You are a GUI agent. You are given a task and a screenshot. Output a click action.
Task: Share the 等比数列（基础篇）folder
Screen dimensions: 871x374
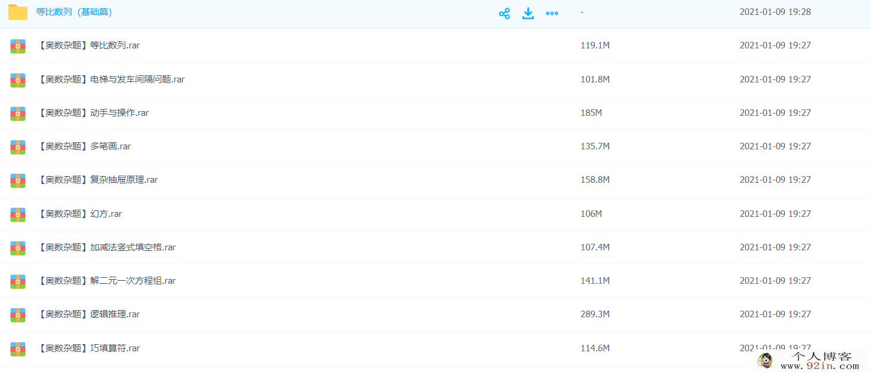tap(505, 13)
